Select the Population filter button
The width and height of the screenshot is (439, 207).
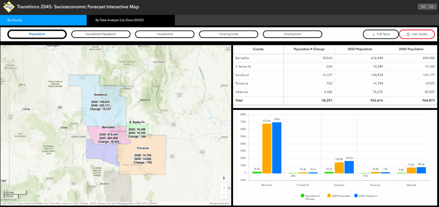coord(37,34)
